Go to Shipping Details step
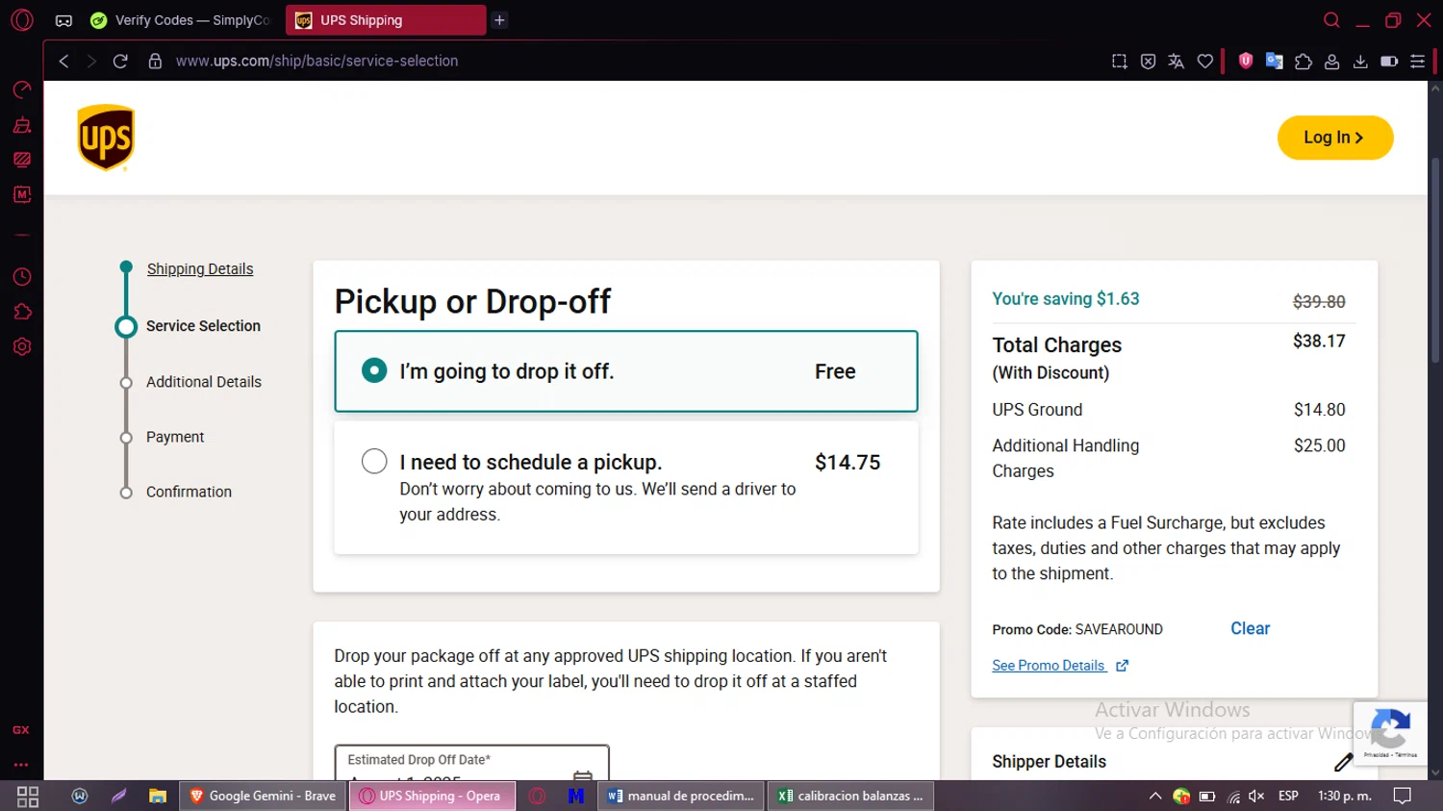This screenshot has width=1443, height=811. tap(200, 269)
